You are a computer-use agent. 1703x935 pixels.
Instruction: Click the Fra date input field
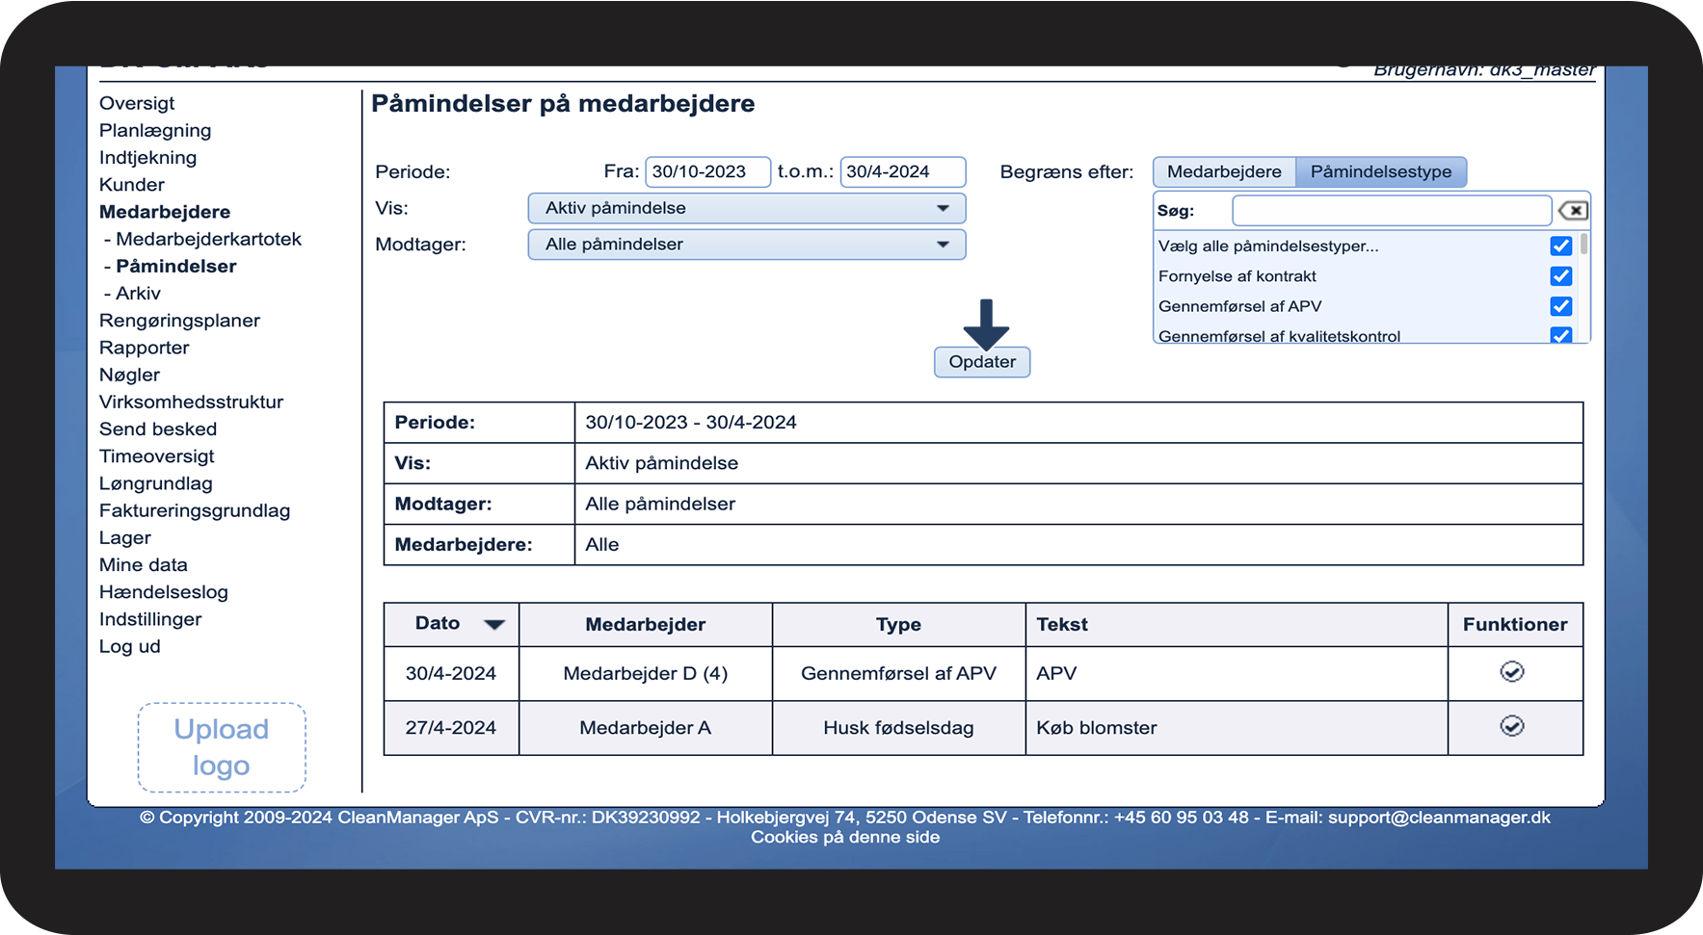click(x=706, y=172)
